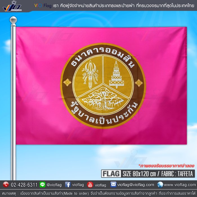This screenshot has height=197, width=197.
Task: Click the FLAG label box
Action: (x=111, y=174)
